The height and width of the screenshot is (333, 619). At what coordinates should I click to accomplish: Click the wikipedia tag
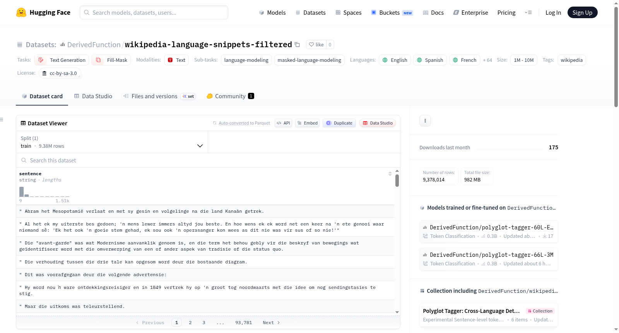(x=571, y=60)
